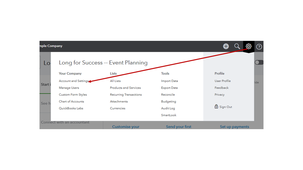Click the Sign Out lock icon
Viewport: 303px width, 170px height.
(x=216, y=106)
